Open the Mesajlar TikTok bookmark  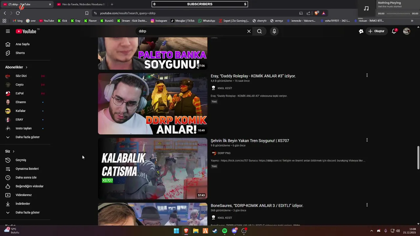182,21
